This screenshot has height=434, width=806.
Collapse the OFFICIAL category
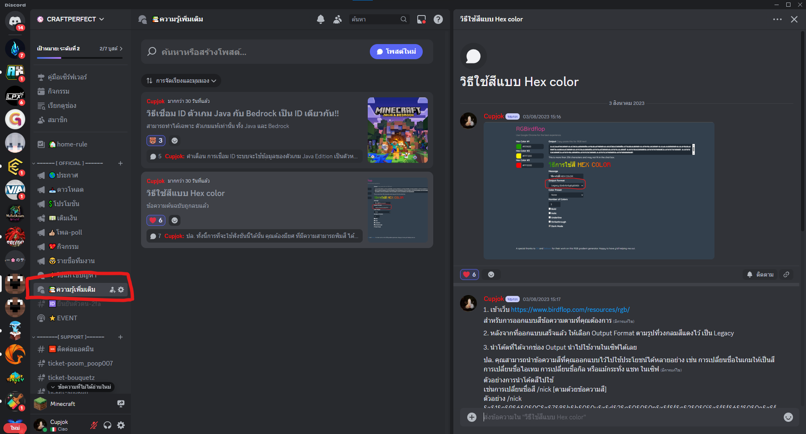[69, 163]
